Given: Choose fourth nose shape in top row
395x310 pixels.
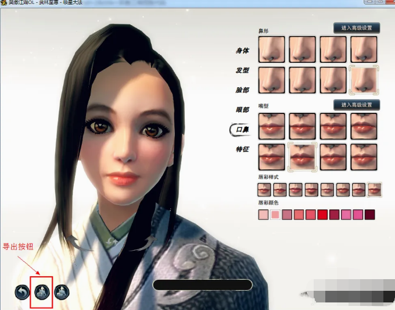Looking at the screenshot, I should [x=364, y=49].
